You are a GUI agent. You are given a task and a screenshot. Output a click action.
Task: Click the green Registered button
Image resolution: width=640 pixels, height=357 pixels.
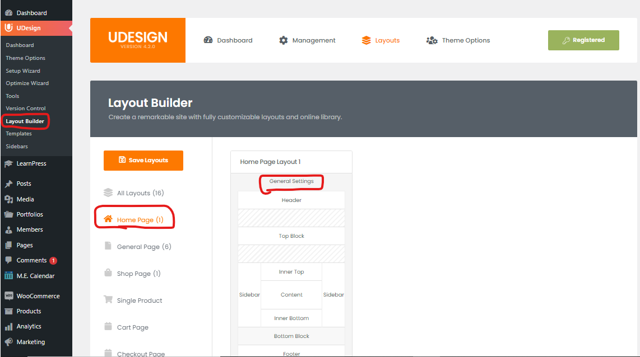(x=583, y=40)
